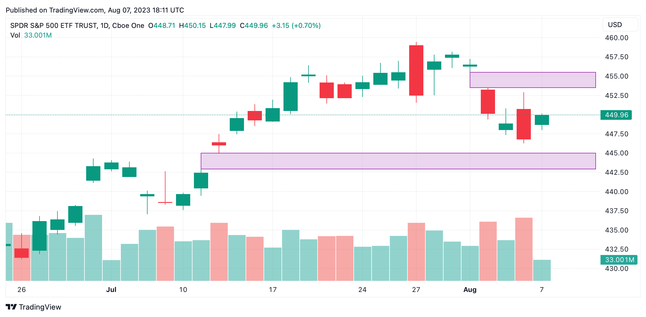The image size is (646, 317).
Task: Click the 430.00 price axis label
Action: [x=616, y=269]
